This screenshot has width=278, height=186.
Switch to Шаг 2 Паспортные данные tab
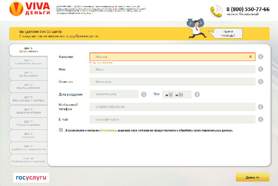28,62
